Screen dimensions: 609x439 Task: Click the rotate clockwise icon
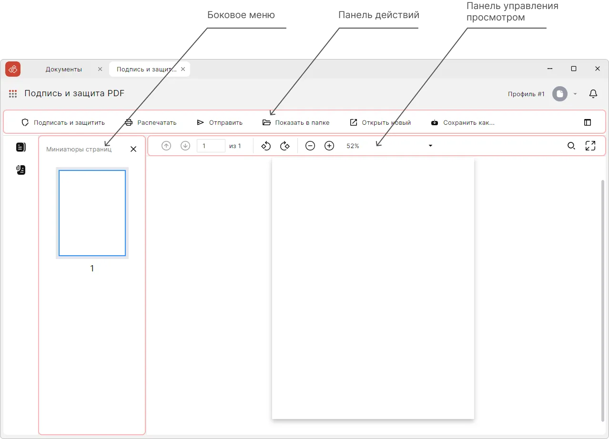285,146
